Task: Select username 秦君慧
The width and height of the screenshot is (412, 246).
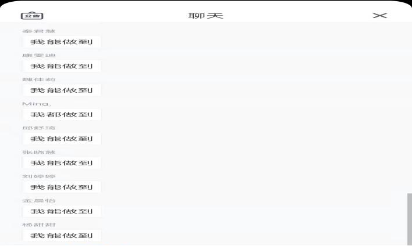Action: point(38,31)
